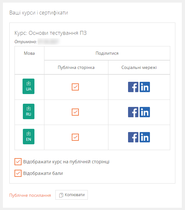Viewport: 185px width, 210px height.
Task: Click the Соціальні мережі column header
Action: pos(139,67)
